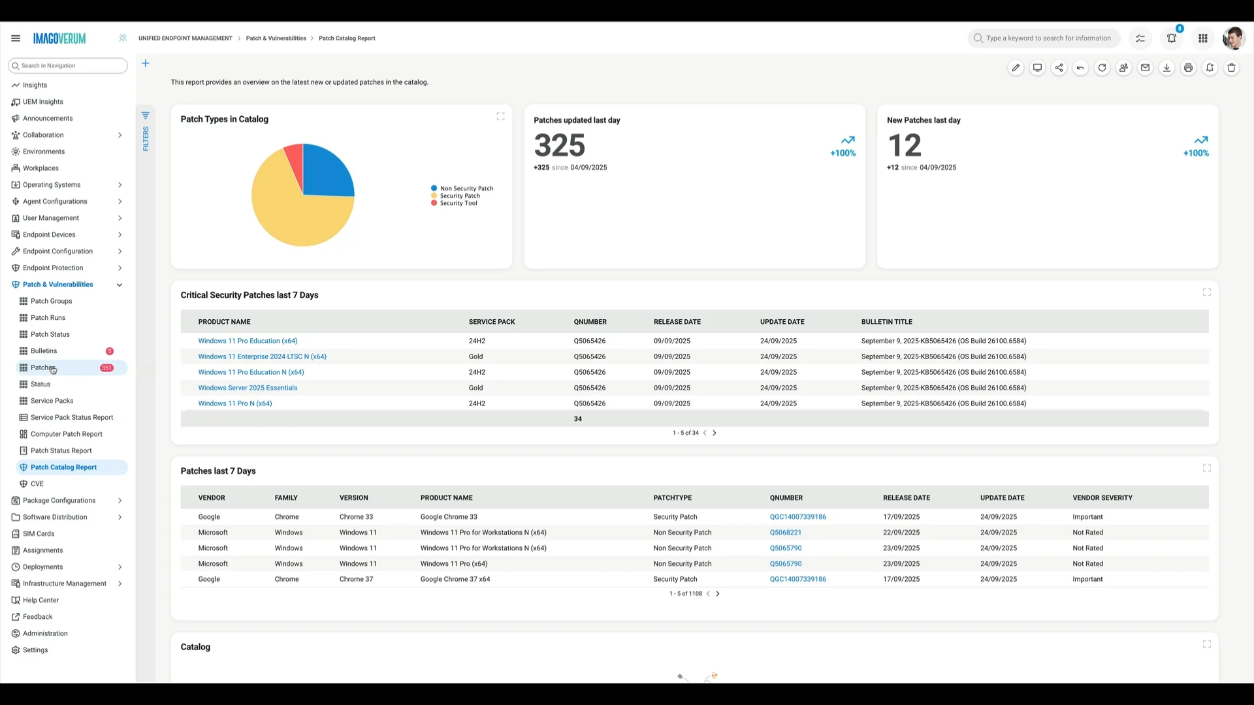The width and height of the screenshot is (1254, 705).
Task: Open the hamburger navigation menu
Action: pyautogui.click(x=16, y=39)
